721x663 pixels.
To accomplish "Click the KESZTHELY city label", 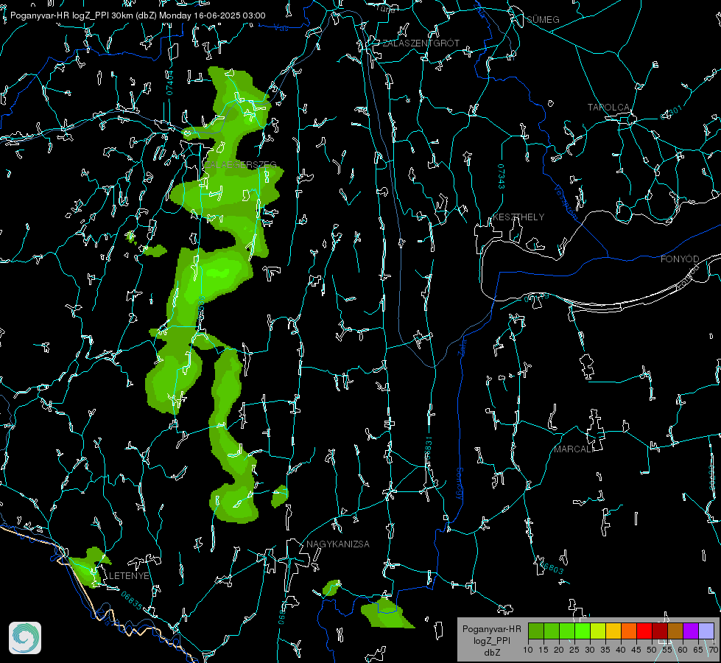I will pos(518,217).
